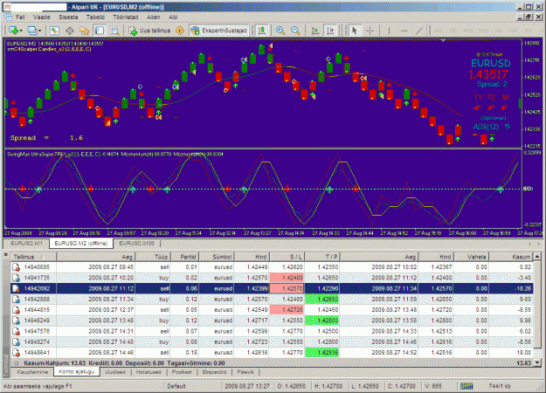Sort by the Sümbol column header
The height and width of the screenshot is (393, 546).
pyautogui.click(x=217, y=257)
